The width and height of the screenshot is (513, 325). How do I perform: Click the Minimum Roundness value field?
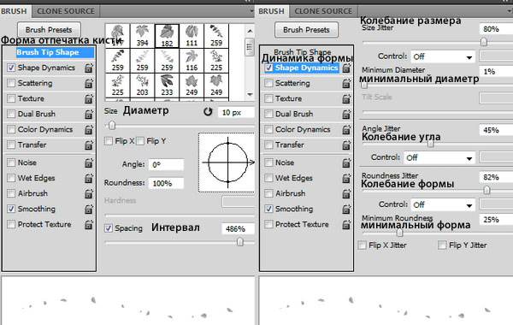(496, 220)
